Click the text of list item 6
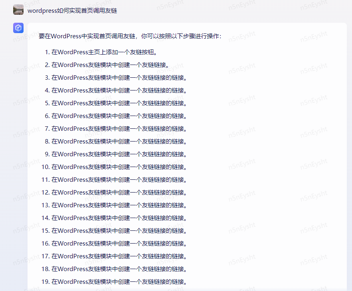 119,116
